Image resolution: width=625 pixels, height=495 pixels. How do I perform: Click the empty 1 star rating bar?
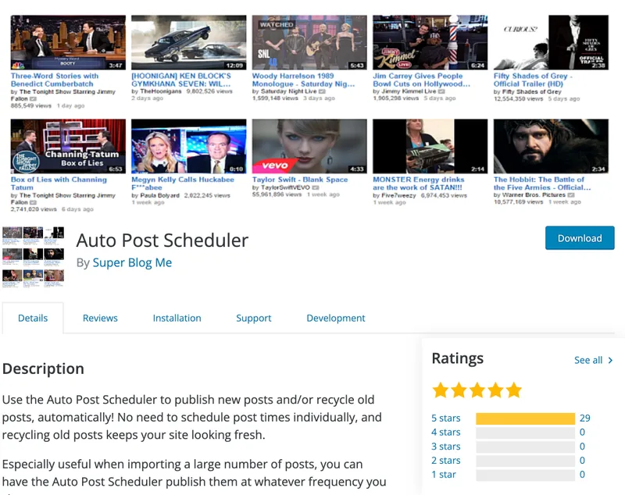point(525,475)
